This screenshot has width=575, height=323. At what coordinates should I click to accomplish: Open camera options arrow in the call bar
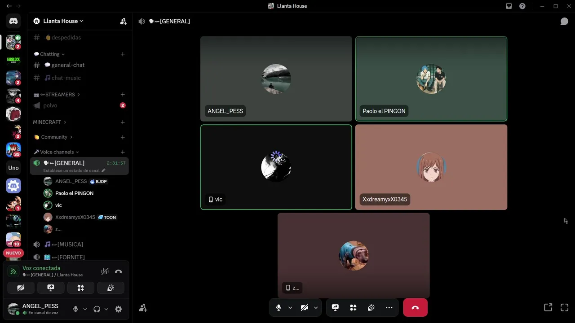tap(316, 308)
